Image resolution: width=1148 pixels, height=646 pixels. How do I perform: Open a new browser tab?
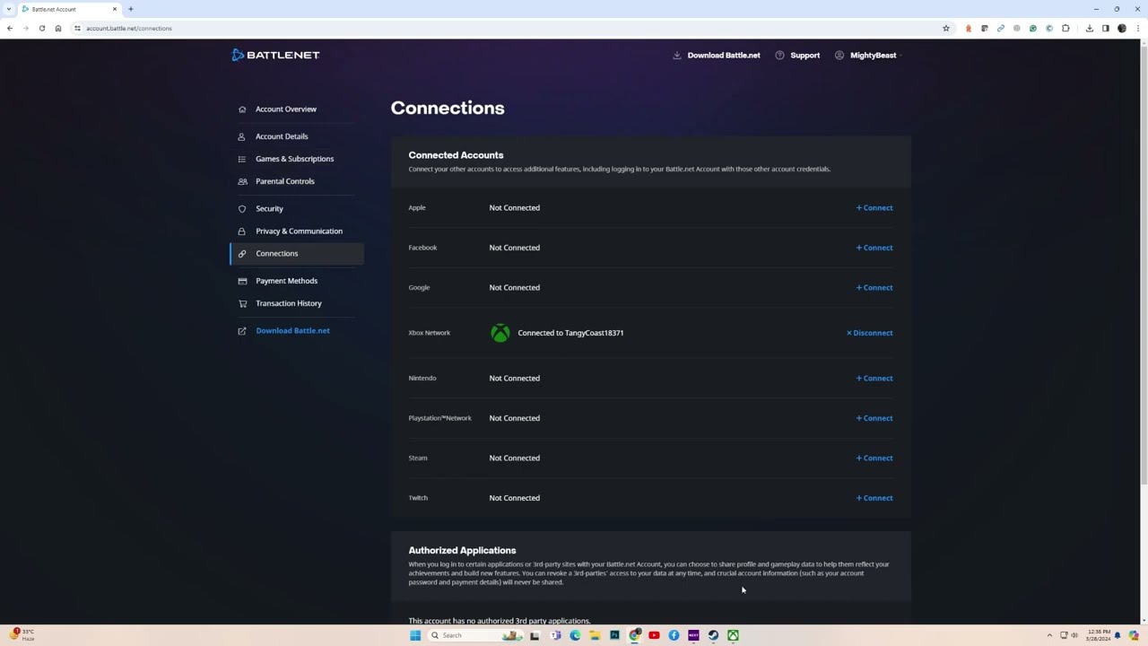pyautogui.click(x=131, y=9)
